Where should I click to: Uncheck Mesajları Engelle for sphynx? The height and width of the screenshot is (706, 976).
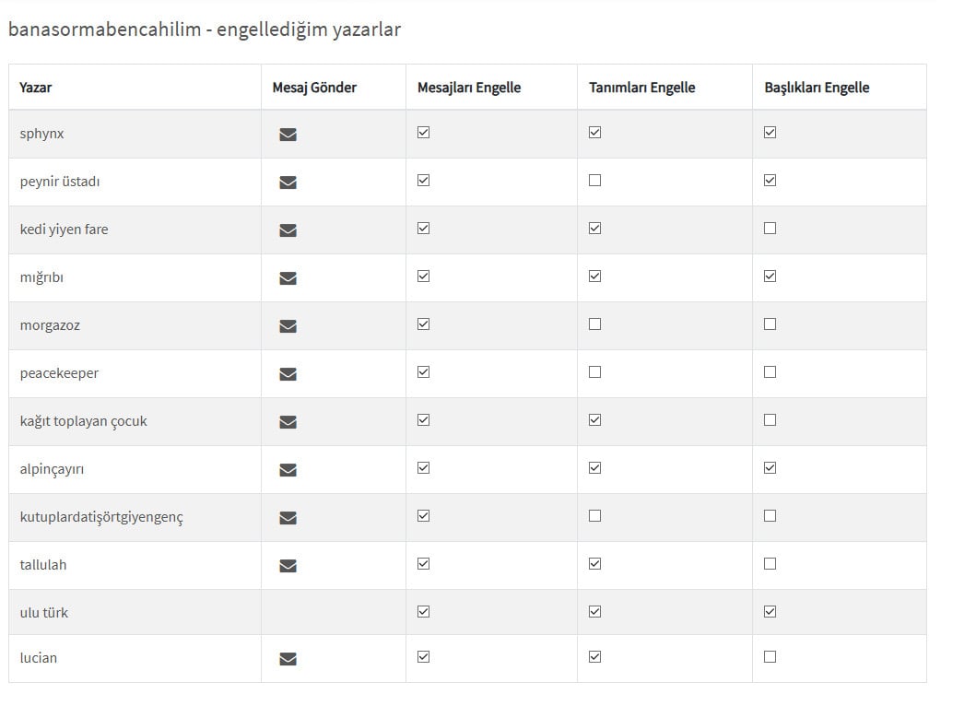(423, 133)
